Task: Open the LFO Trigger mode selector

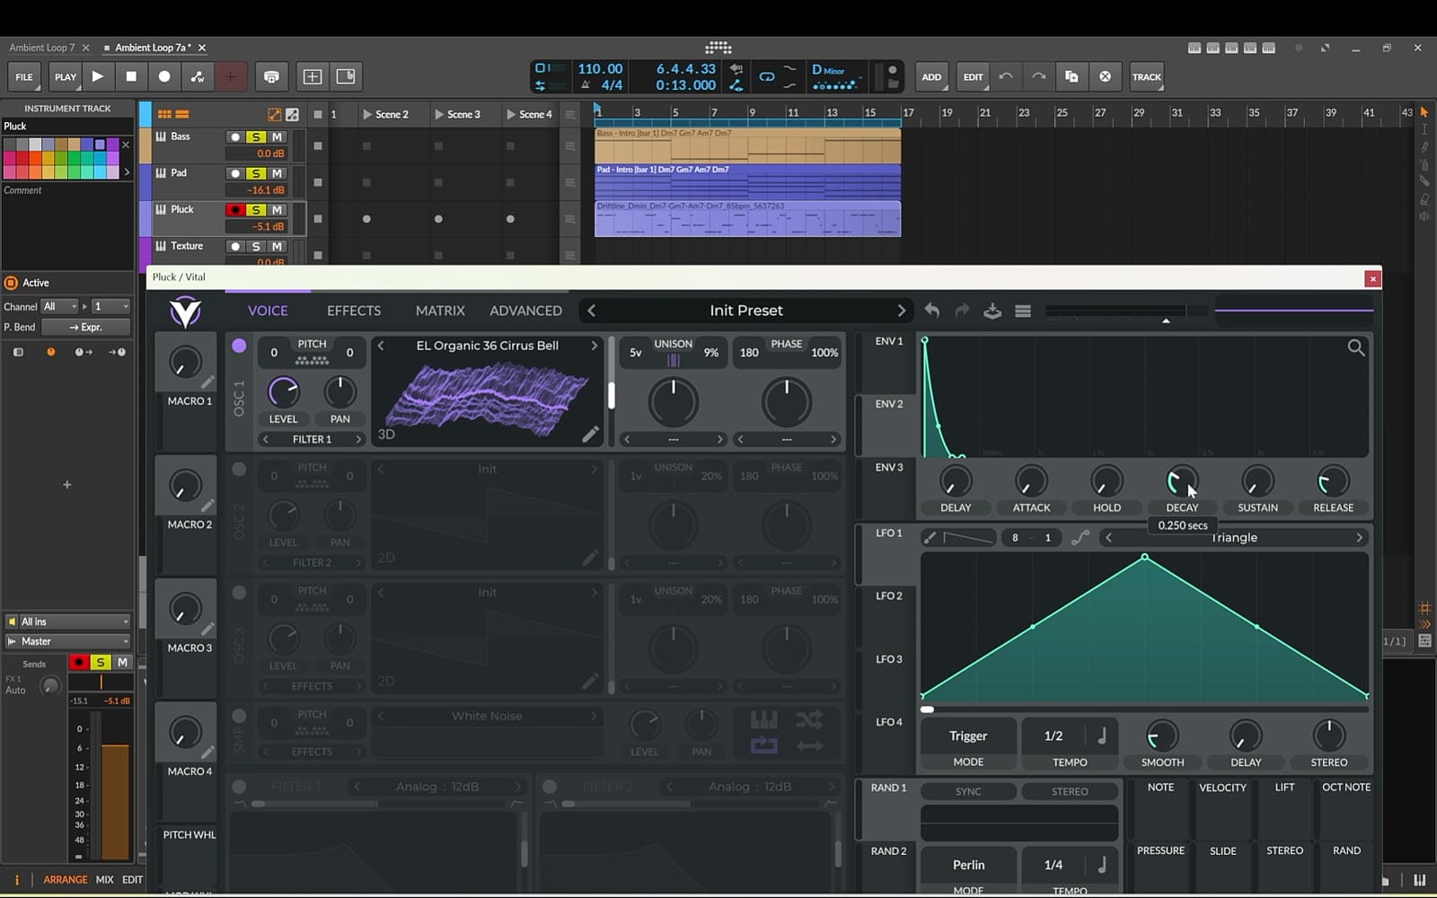Action: 968,736
